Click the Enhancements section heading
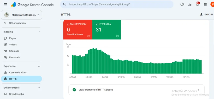214x99 pixels. click(x=11, y=88)
